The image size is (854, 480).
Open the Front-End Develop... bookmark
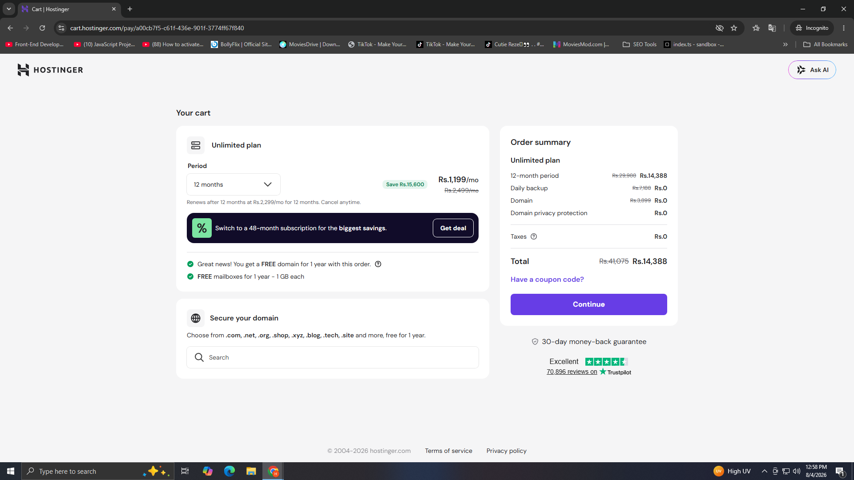35,44
